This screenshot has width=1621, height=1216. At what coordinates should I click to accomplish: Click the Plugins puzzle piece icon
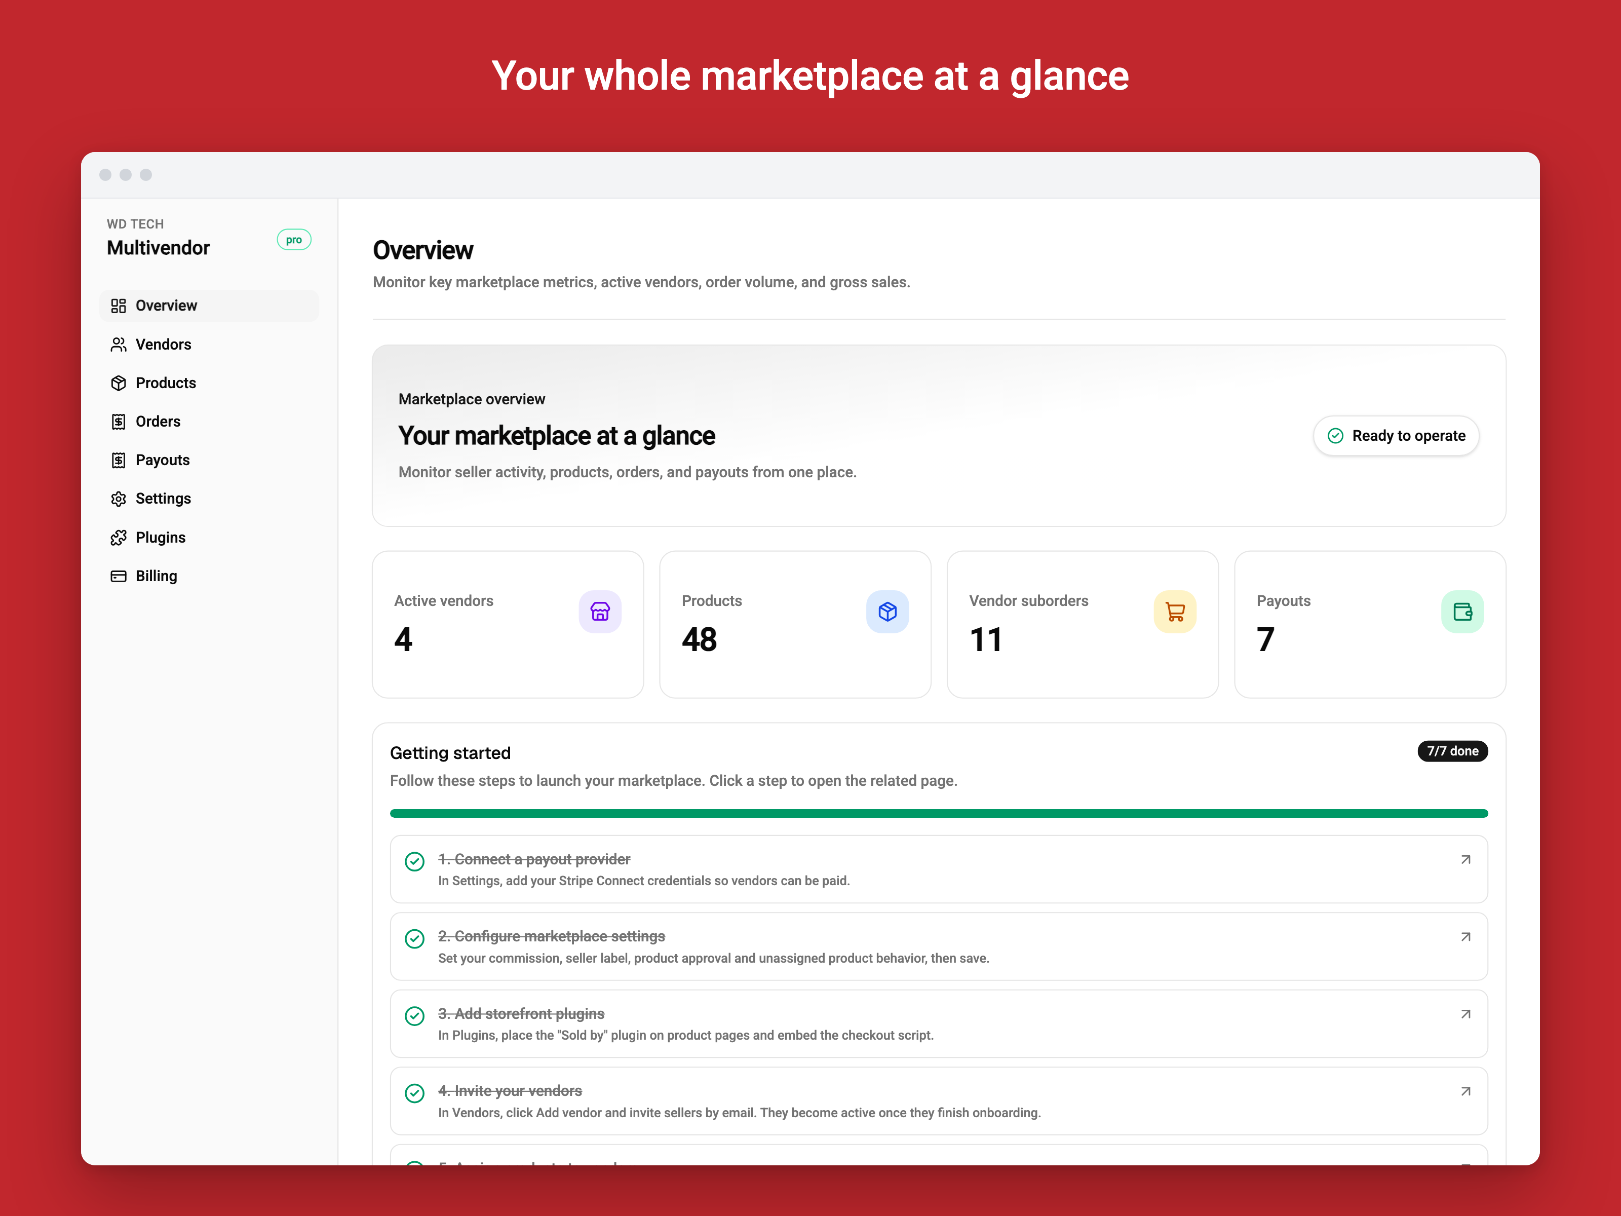(118, 537)
